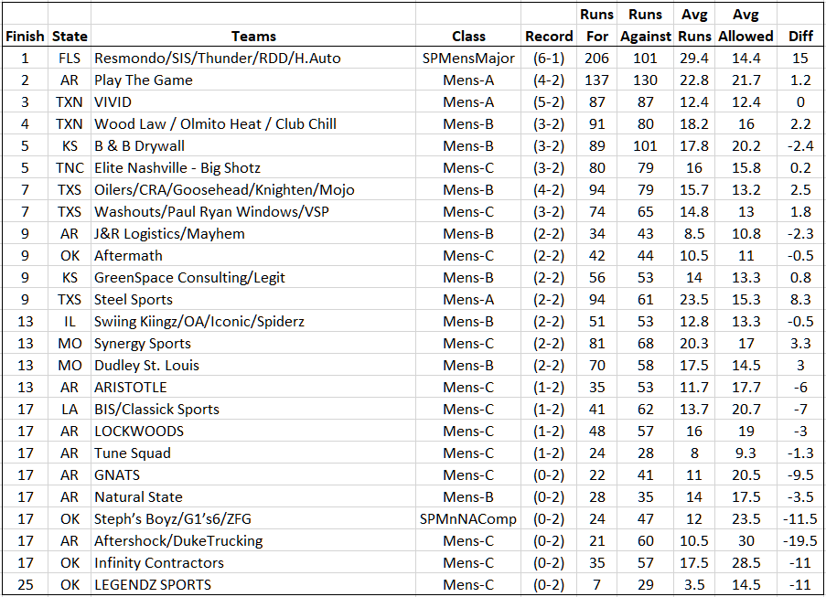This screenshot has width=826, height=597.
Task: Click the '(5-2)' record for VIVID
Action: pos(549,102)
